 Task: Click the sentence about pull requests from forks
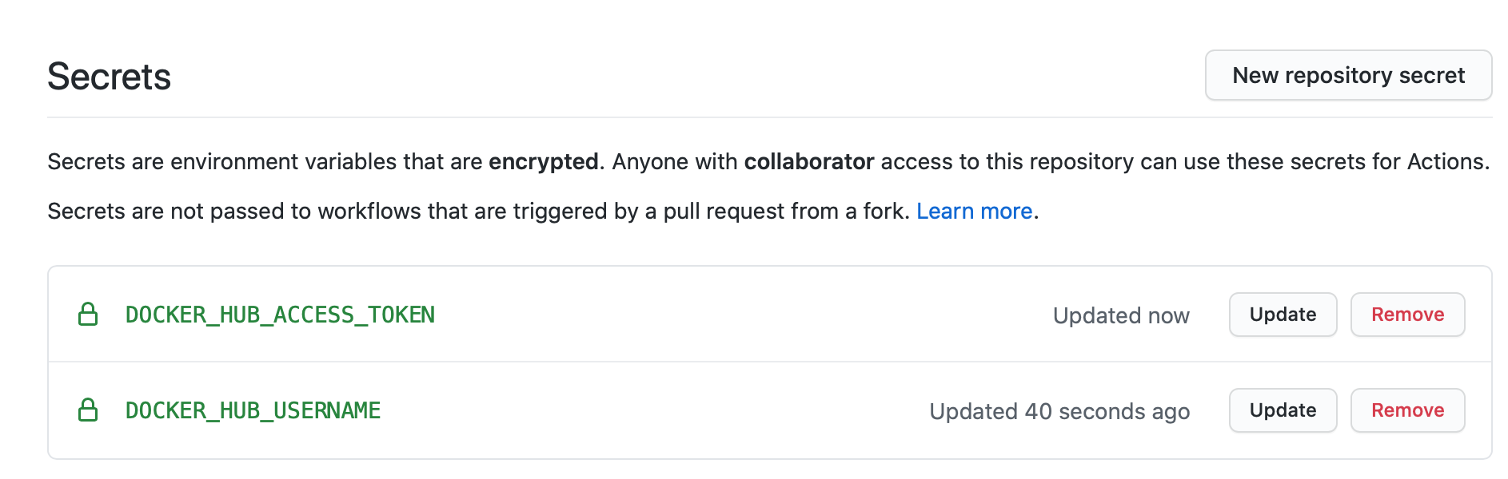[x=478, y=211]
